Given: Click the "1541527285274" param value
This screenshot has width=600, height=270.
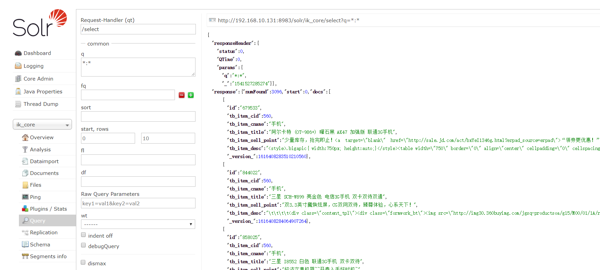Looking at the screenshot, I should (x=251, y=84).
